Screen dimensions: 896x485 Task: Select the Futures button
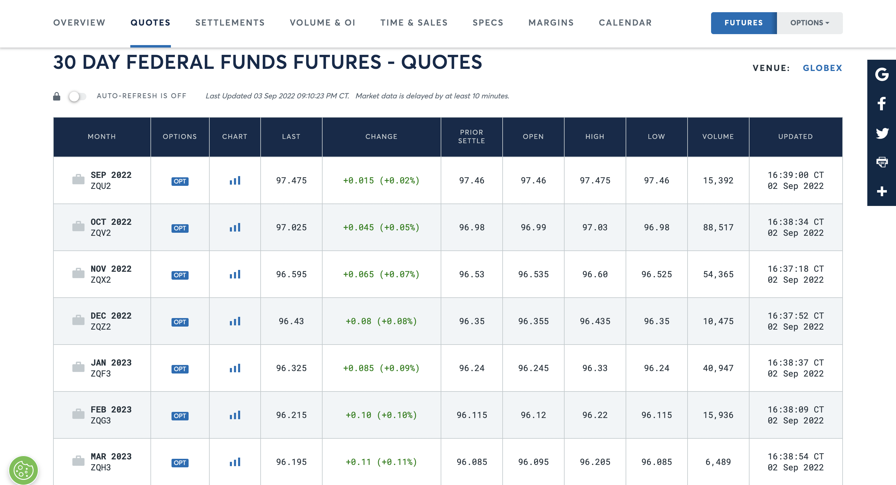tap(743, 23)
